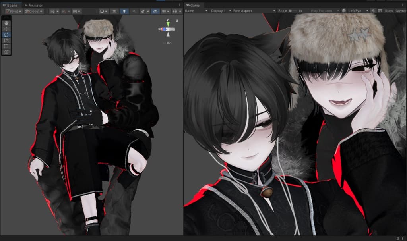
Task: Open the Display 1 dropdown
Action: (221, 11)
